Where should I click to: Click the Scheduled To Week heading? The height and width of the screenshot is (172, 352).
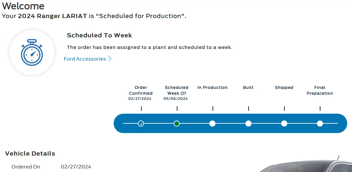[100, 35]
